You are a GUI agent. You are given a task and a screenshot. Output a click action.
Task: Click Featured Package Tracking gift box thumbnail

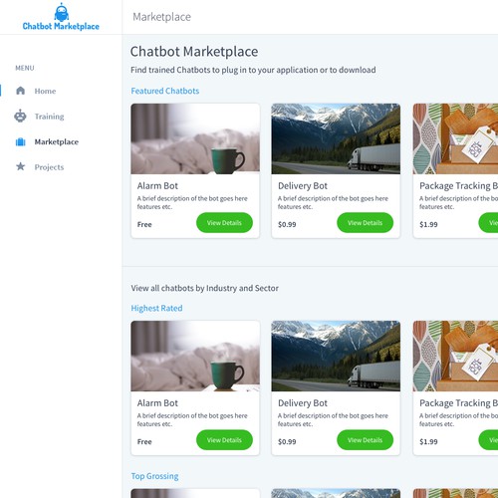pos(455,138)
